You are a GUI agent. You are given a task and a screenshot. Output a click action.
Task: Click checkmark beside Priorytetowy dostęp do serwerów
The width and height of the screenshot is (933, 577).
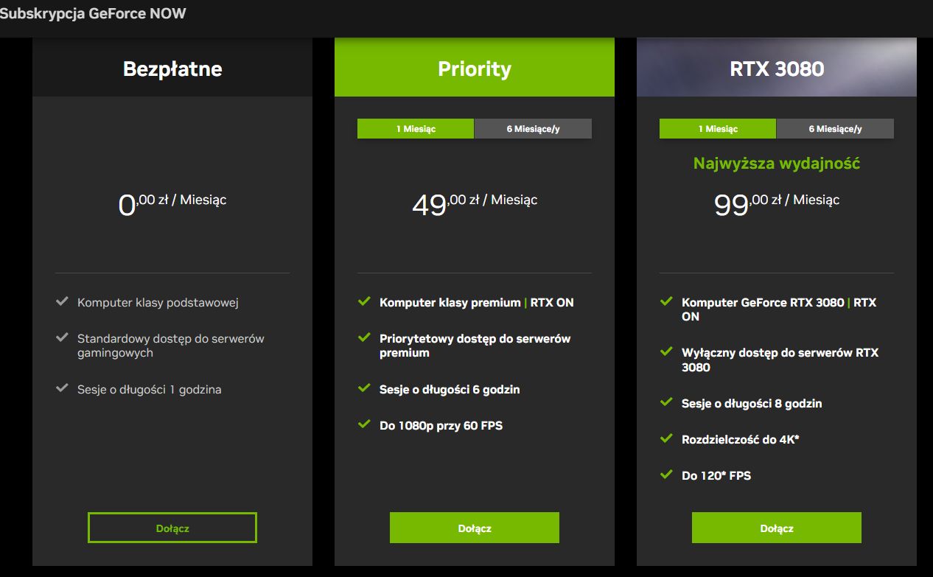point(364,338)
